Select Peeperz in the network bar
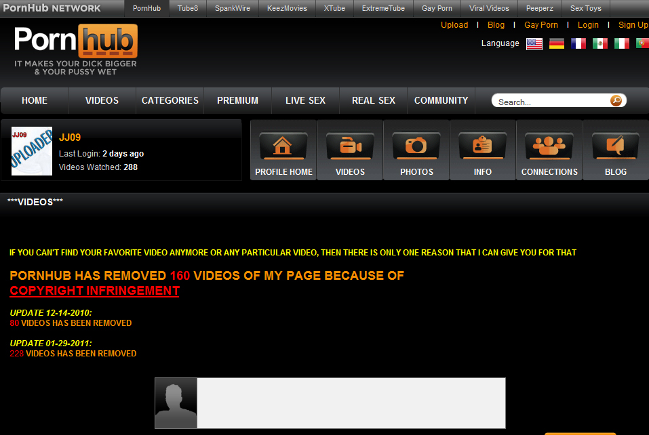Image resolution: width=649 pixels, height=435 pixels. point(540,8)
